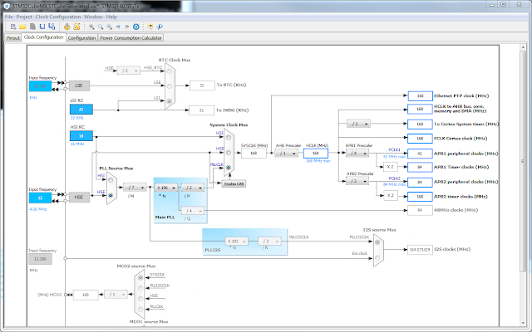Open the HSE_RTC /2 divider dropdown
The image size is (532, 332).
pyautogui.click(x=128, y=71)
